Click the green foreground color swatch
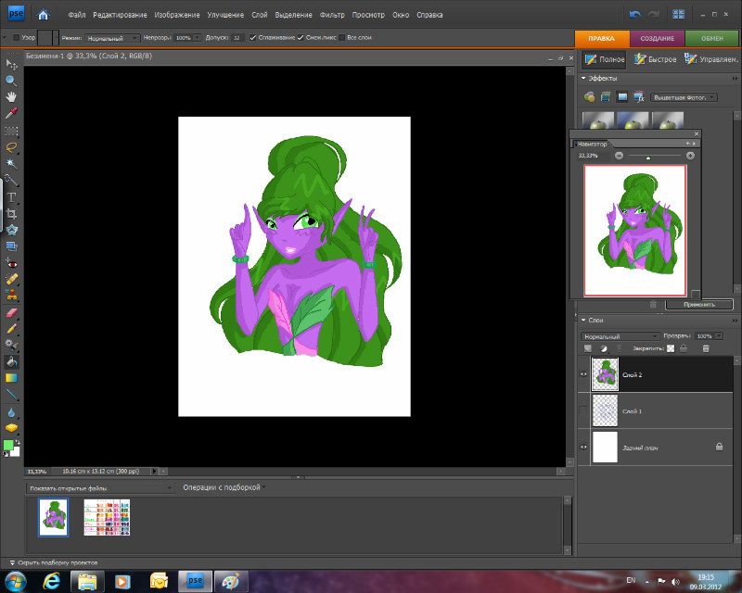 8,445
